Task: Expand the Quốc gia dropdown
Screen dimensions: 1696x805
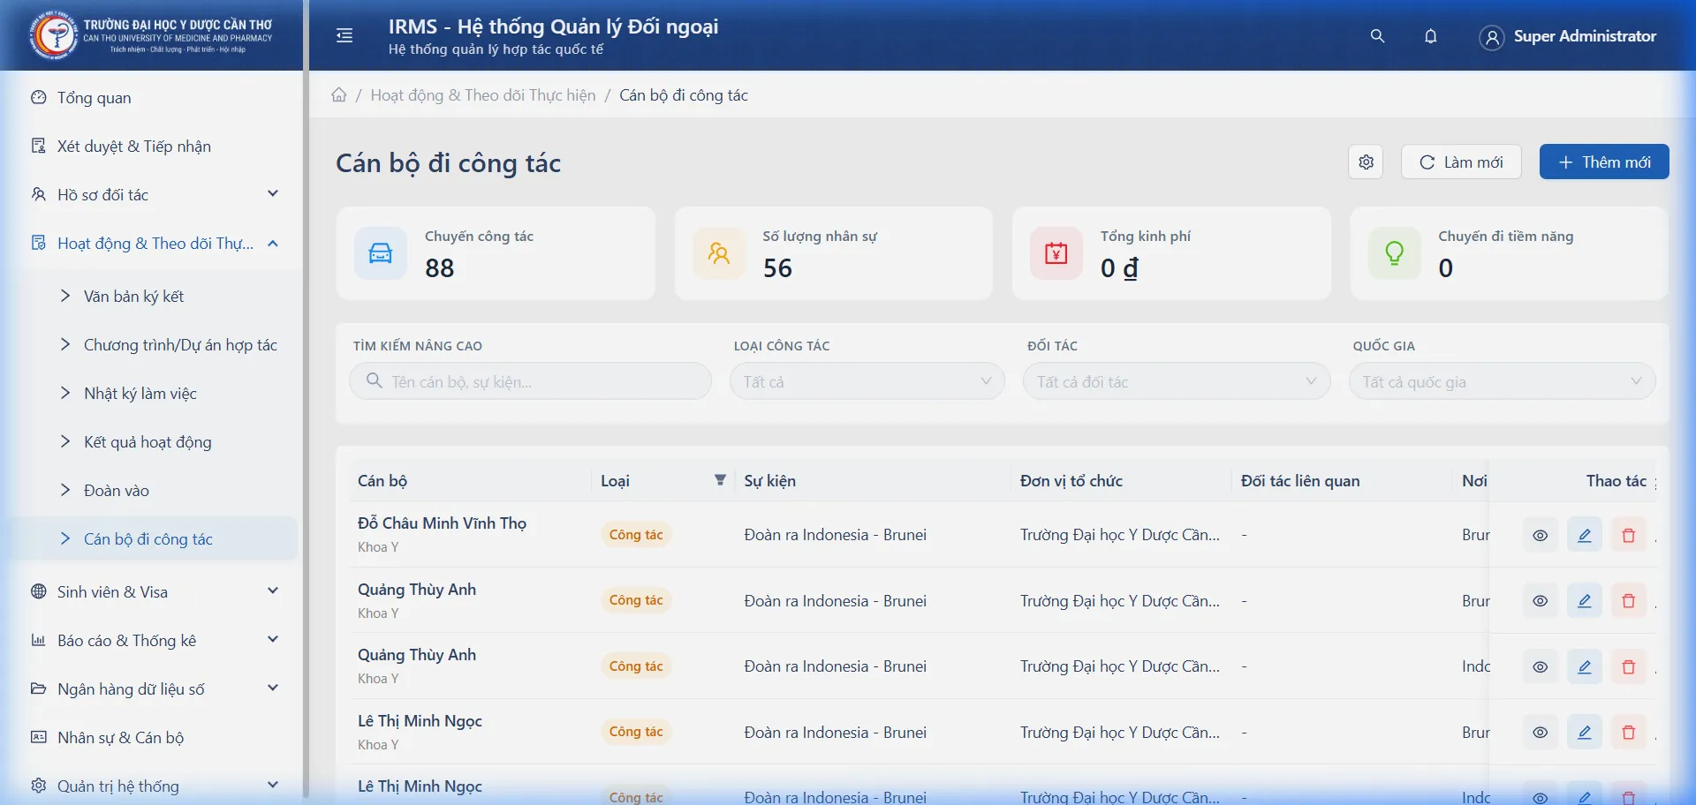Action: (1502, 381)
